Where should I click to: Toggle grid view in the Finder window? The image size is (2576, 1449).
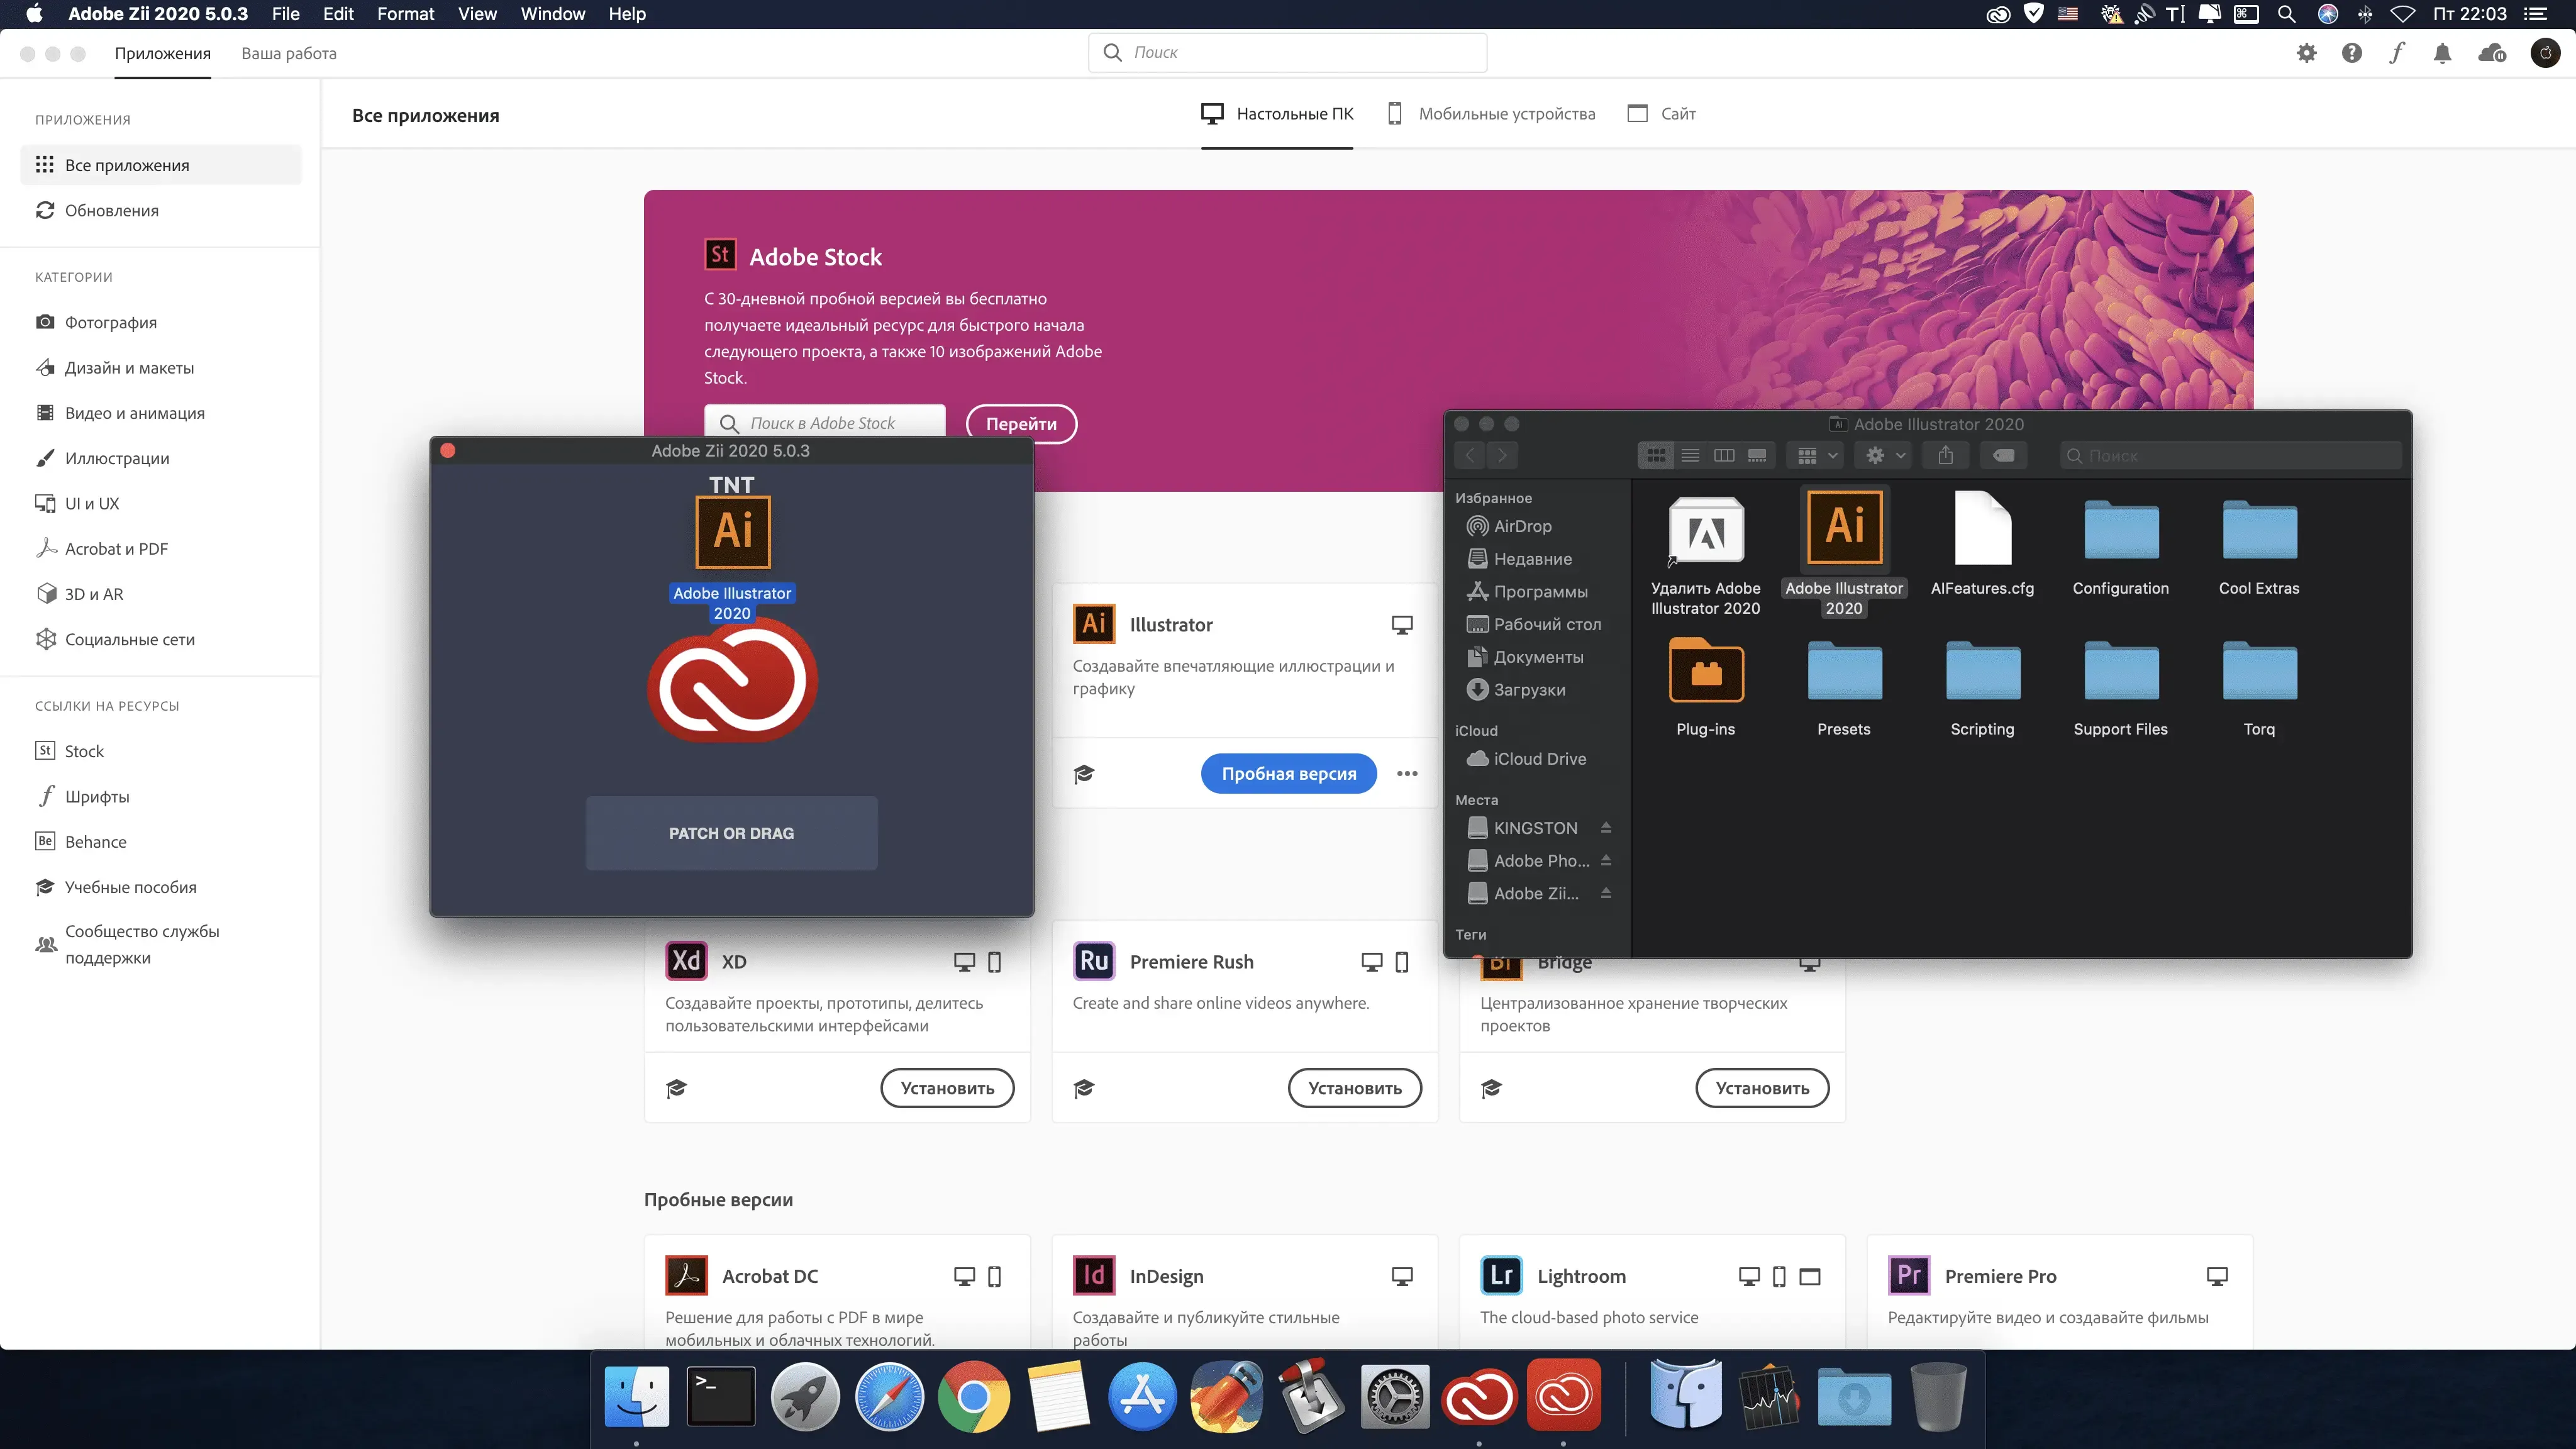[1656, 455]
